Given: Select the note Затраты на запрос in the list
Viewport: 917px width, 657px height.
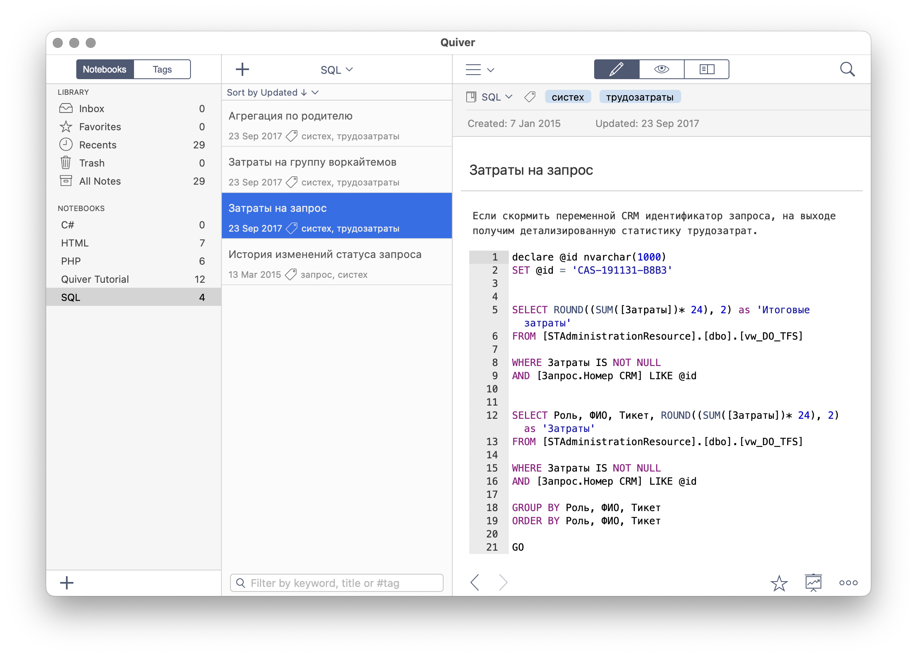Looking at the screenshot, I should 337,216.
